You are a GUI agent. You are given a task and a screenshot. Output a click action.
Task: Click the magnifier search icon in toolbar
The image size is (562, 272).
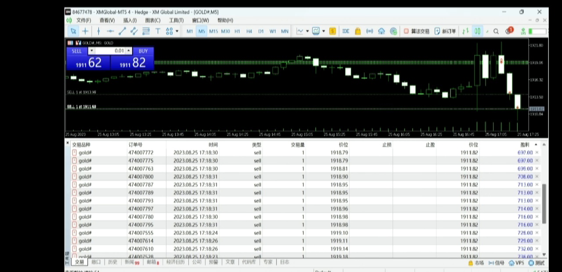pos(496,31)
